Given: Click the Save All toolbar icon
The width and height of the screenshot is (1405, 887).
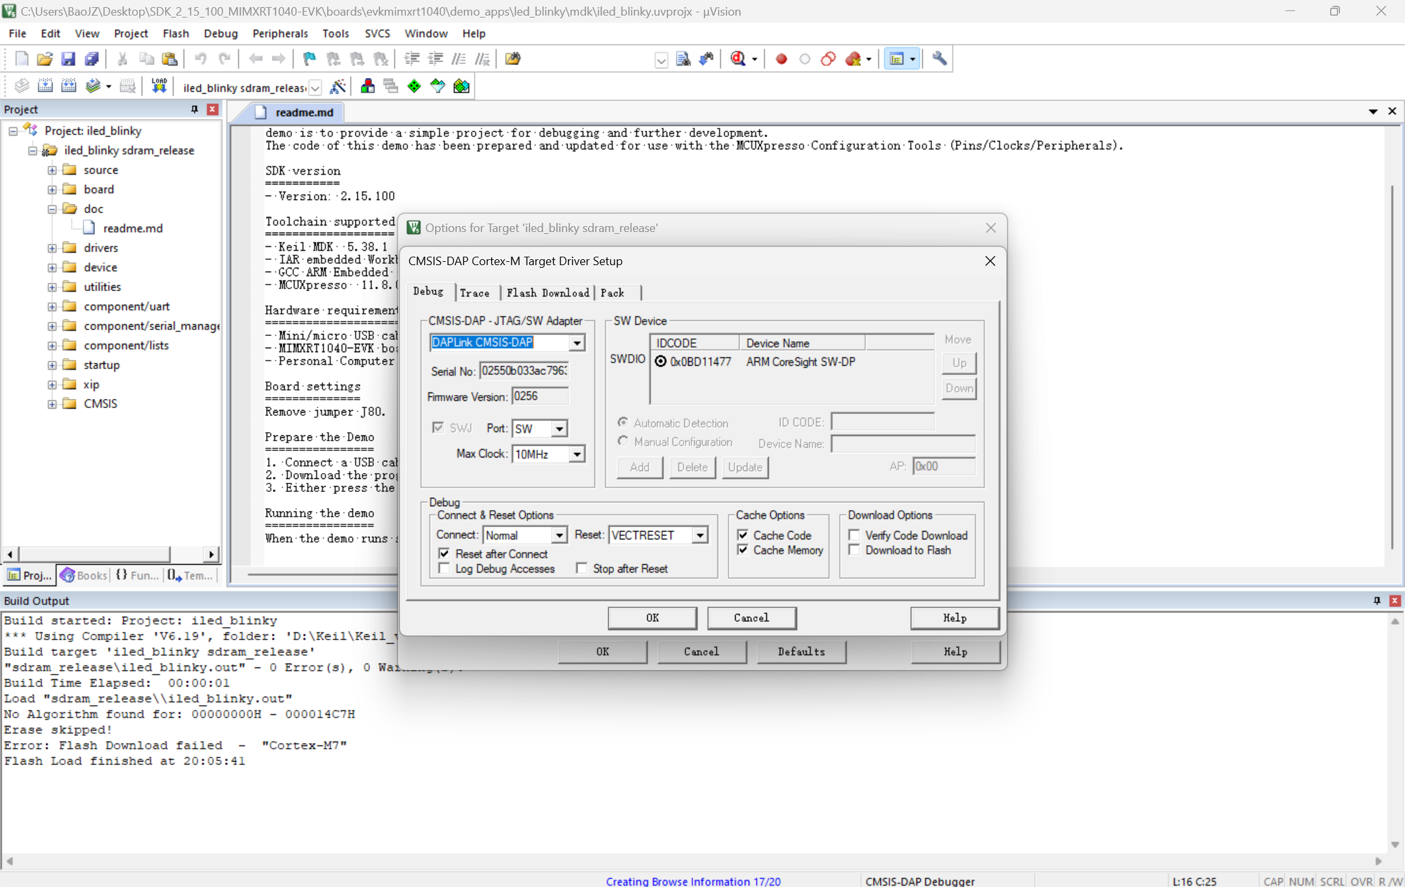Looking at the screenshot, I should click(x=92, y=58).
